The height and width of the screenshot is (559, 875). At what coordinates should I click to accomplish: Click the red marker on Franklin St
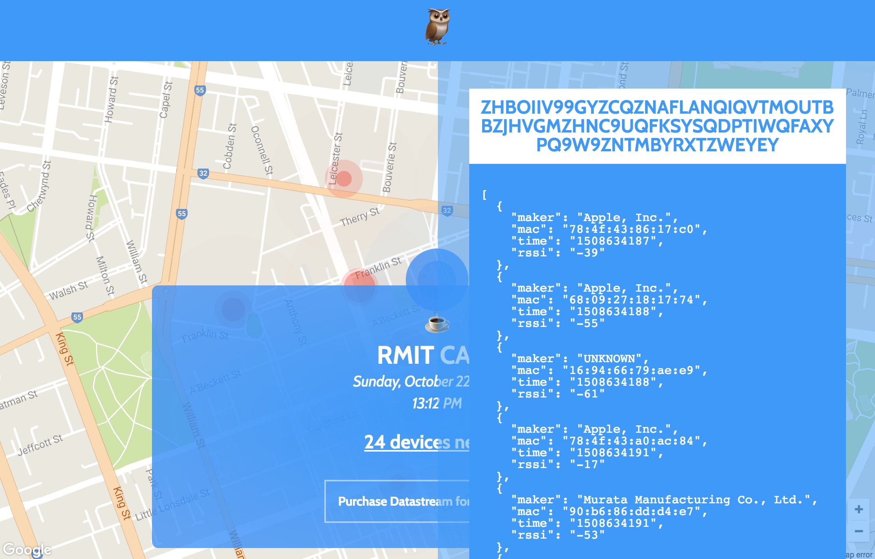click(359, 287)
